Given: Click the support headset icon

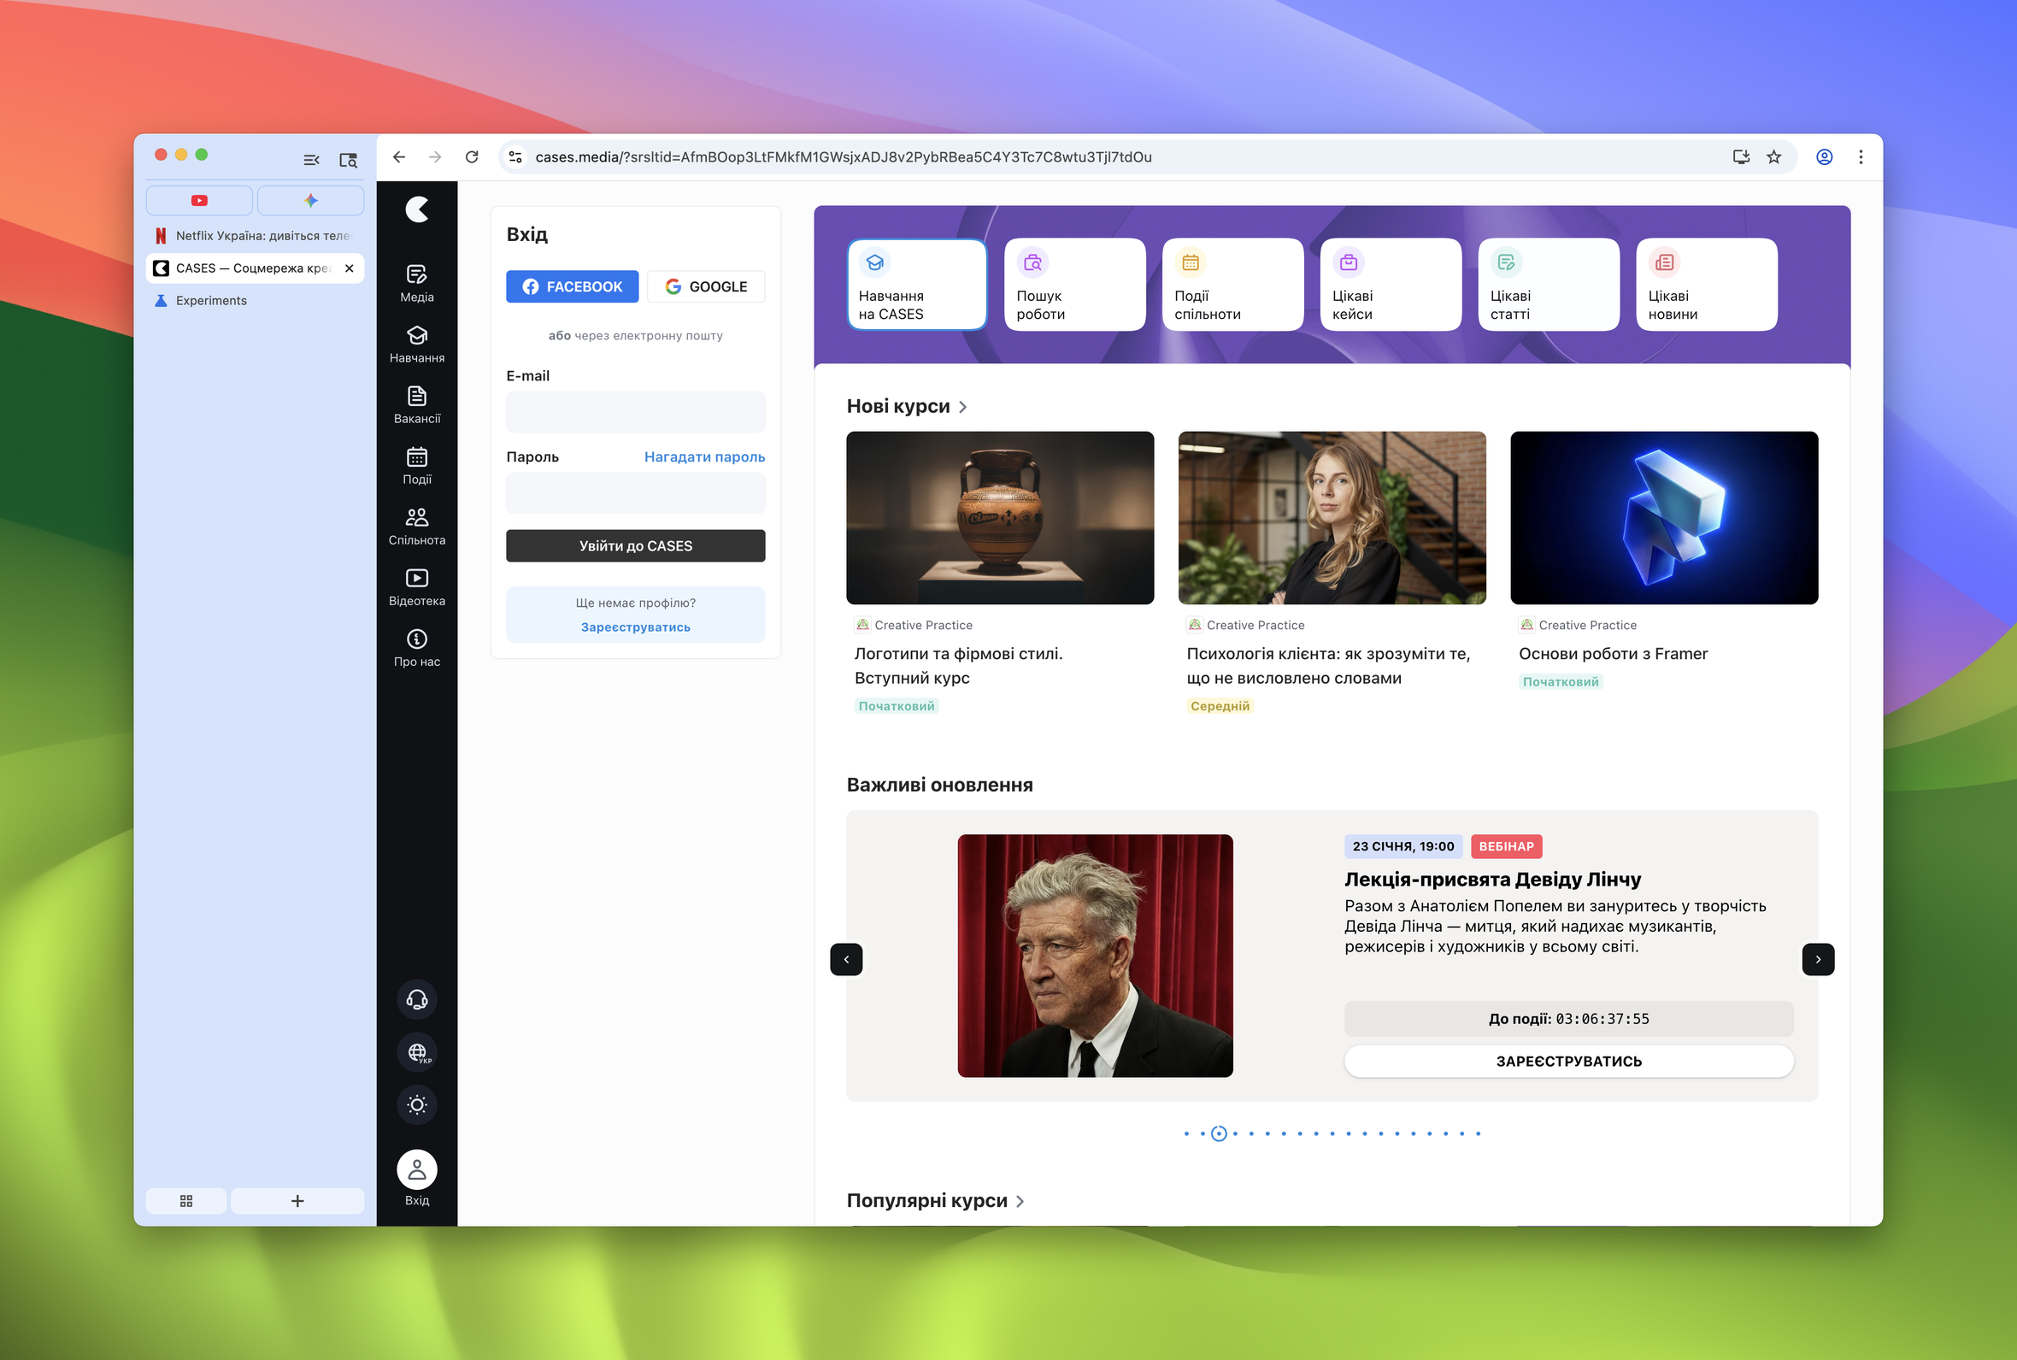Looking at the screenshot, I should (x=416, y=999).
